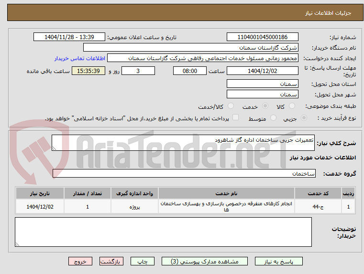
Task: Open buyer contact info link
Action: (x=80, y=58)
